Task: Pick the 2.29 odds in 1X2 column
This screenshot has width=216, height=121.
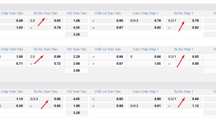Action: point(76,57)
